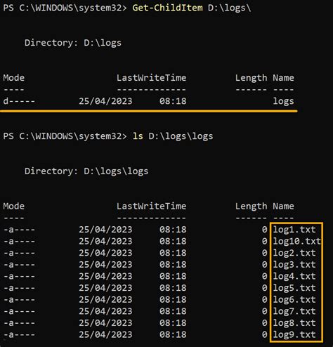Click file name log3.txt
The height and width of the screenshot is (347, 333).
pyautogui.click(x=294, y=265)
